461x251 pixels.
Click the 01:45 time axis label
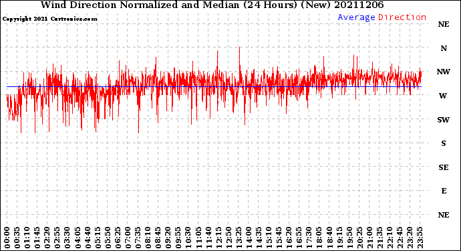(37, 238)
